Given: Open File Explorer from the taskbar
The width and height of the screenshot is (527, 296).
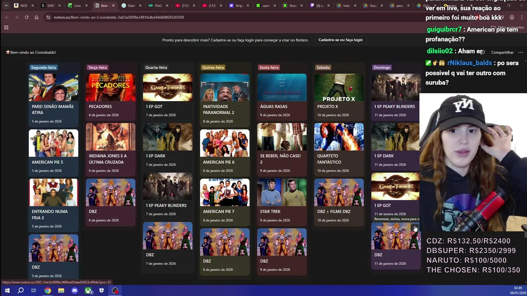Looking at the screenshot, I should pos(61,291).
